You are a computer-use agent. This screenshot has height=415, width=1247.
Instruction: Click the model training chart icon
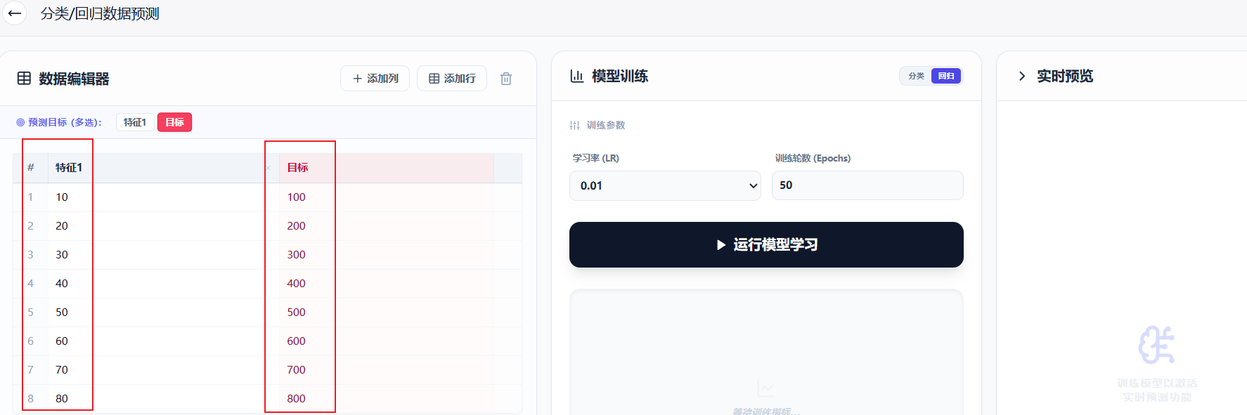coord(576,76)
